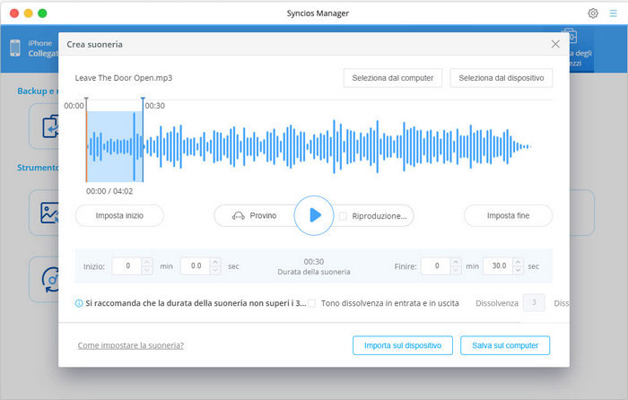Click Importa sul dispositivo
Viewport: 628px width, 400px height.
point(403,345)
